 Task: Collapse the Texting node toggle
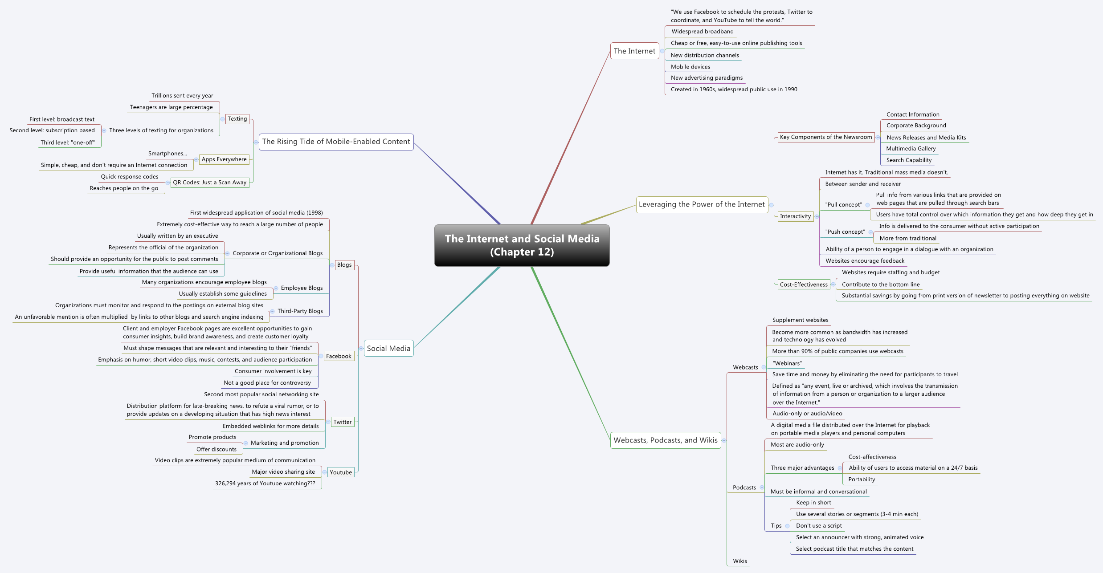(x=222, y=119)
